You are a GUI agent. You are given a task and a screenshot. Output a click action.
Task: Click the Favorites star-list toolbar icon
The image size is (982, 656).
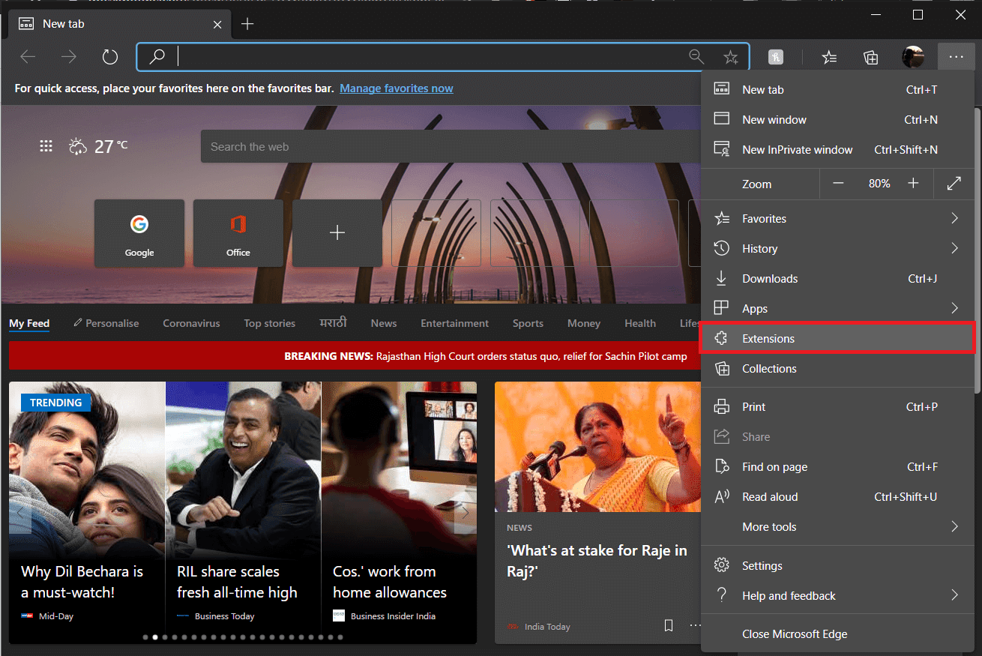pyautogui.click(x=829, y=57)
